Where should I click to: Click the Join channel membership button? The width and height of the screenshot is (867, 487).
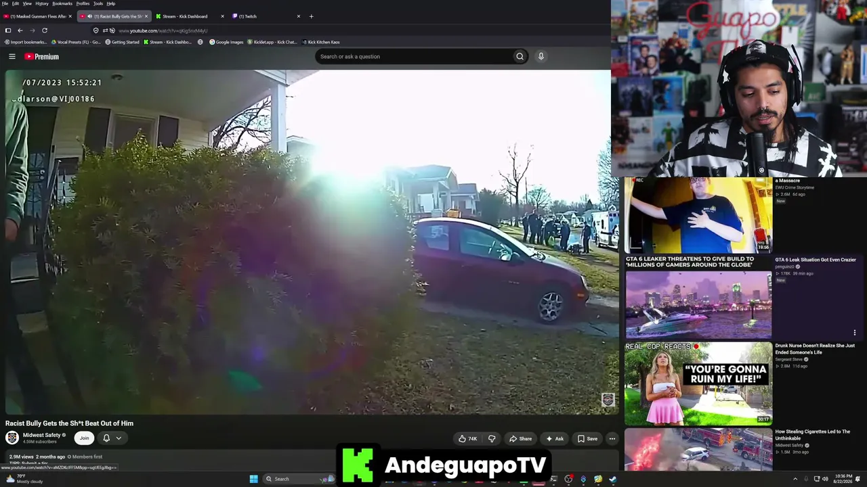[x=84, y=438]
